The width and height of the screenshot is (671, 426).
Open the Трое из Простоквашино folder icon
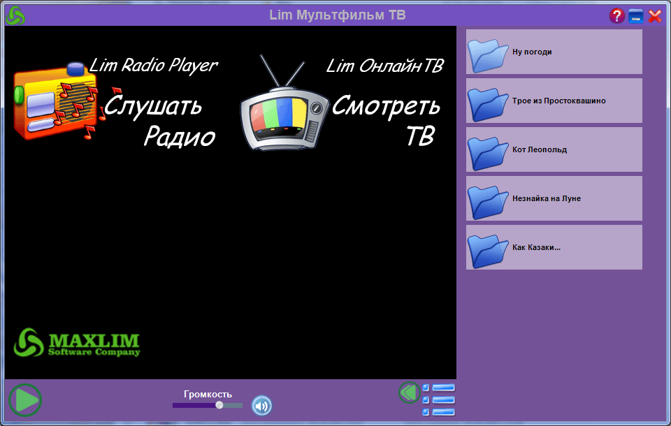click(x=487, y=104)
